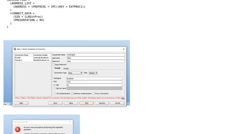Focus the SID text field
The width and height of the screenshot is (238, 134).
click(94, 85)
